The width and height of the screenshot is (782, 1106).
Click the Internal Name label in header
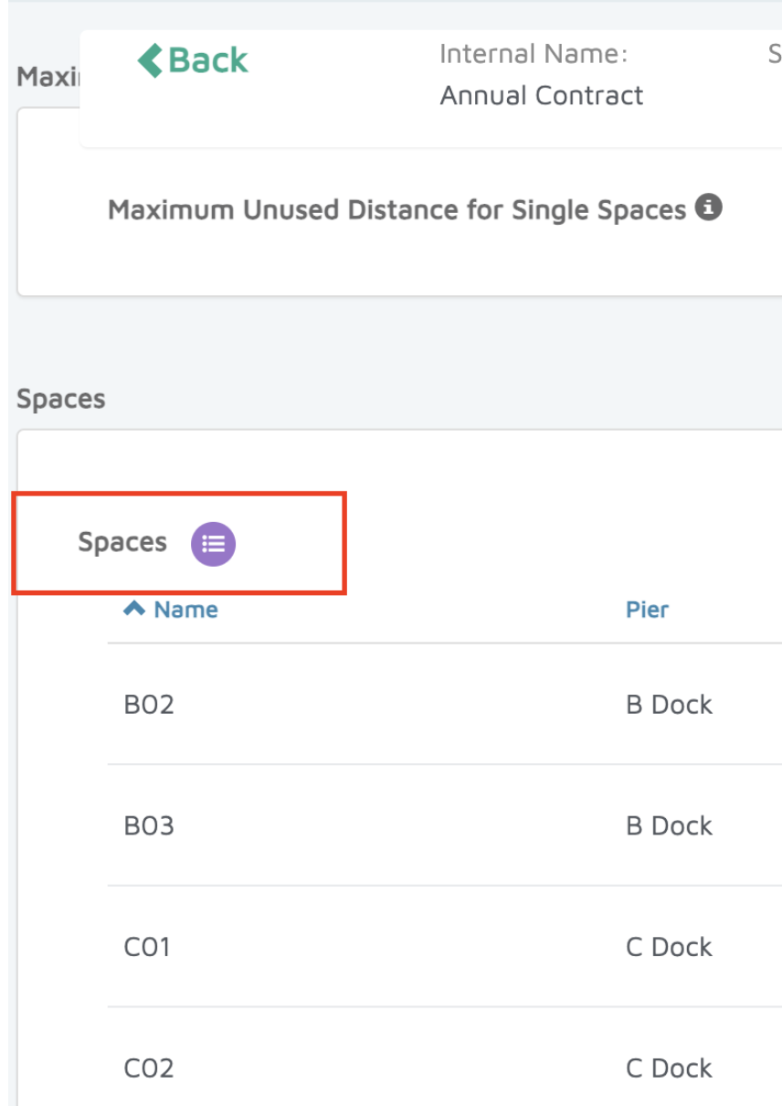[x=533, y=55]
